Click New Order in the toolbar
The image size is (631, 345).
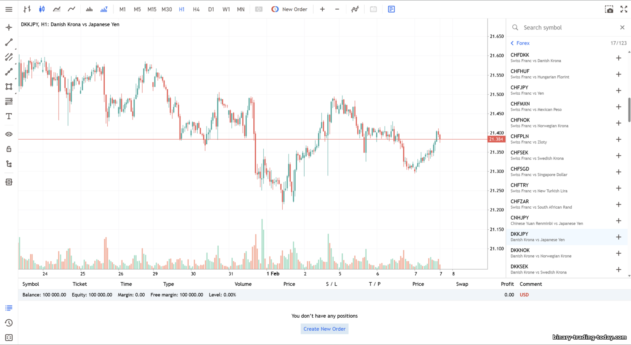pos(289,9)
